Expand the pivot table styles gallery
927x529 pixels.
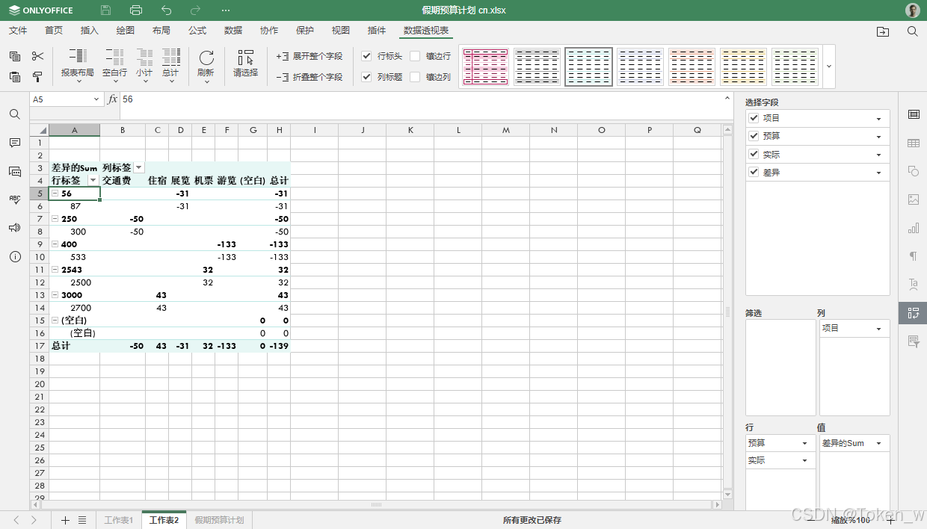pyautogui.click(x=829, y=66)
